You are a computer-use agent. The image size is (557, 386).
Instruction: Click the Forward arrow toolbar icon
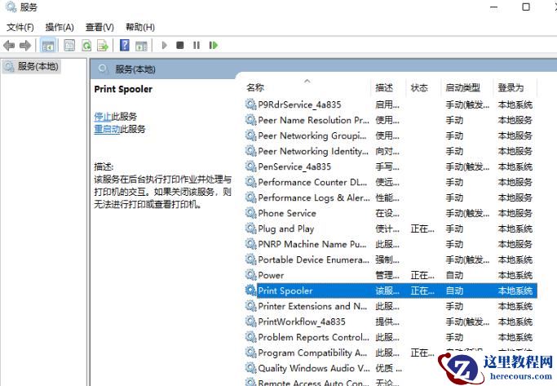(25, 46)
